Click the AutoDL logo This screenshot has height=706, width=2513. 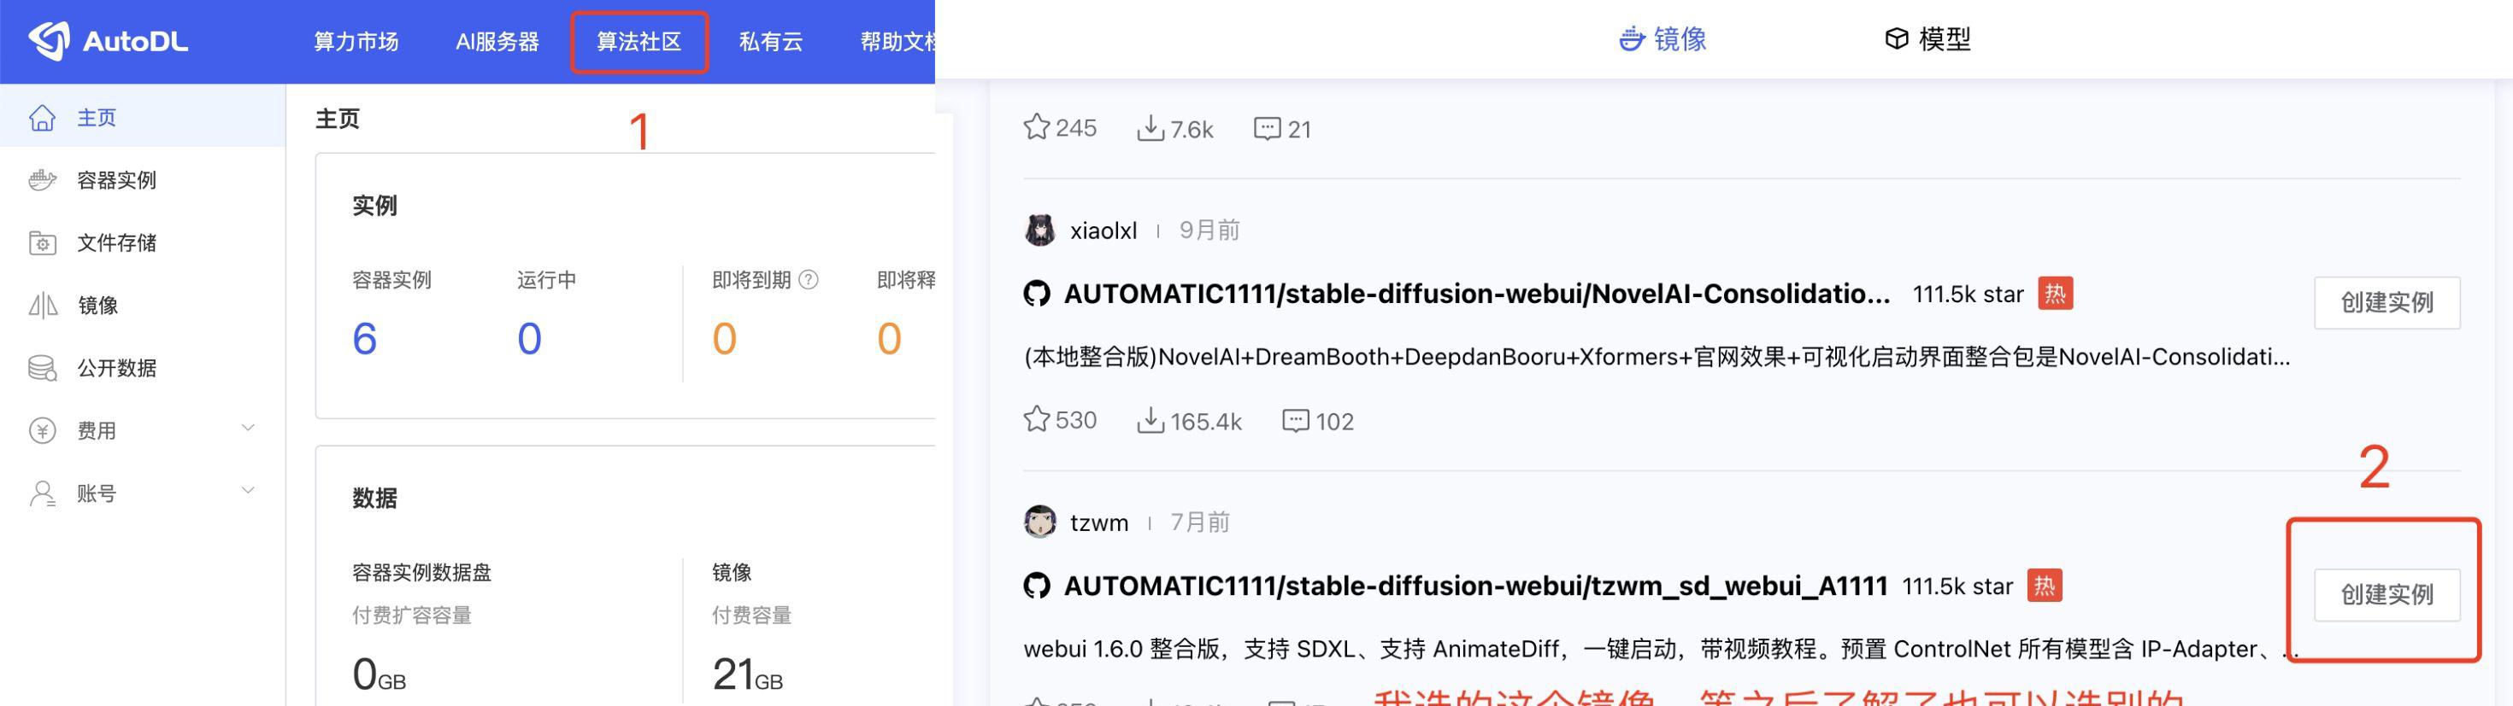click(108, 41)
